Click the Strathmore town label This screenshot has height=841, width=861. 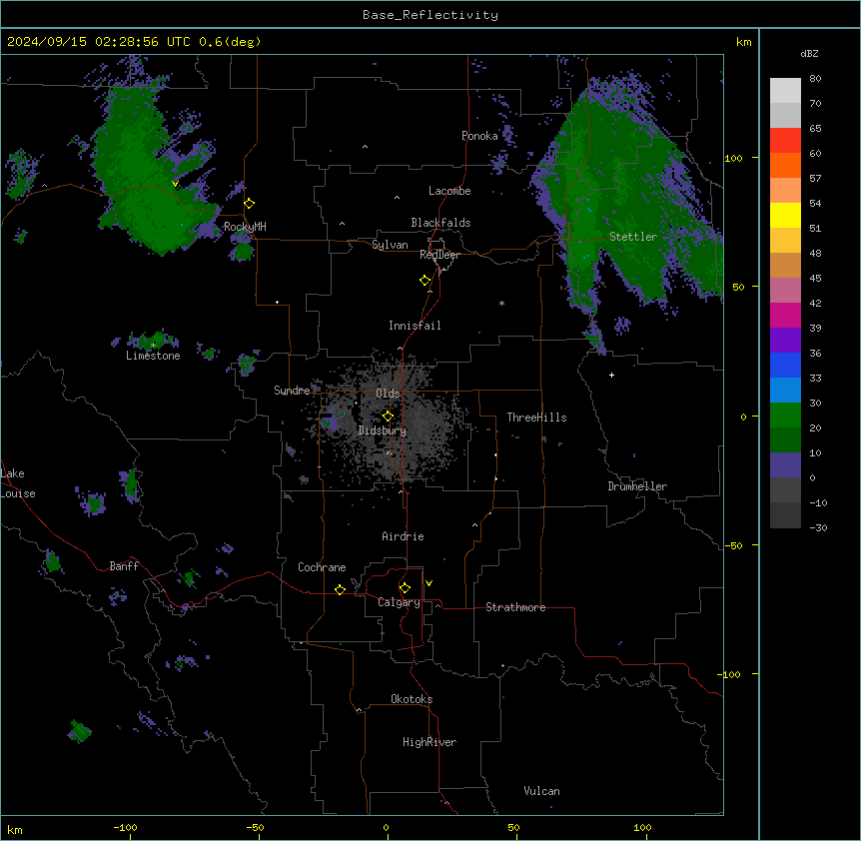click(515, 607)
